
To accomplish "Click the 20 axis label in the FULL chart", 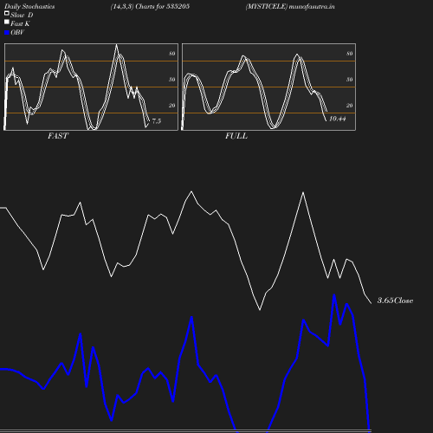I will 350,106.
